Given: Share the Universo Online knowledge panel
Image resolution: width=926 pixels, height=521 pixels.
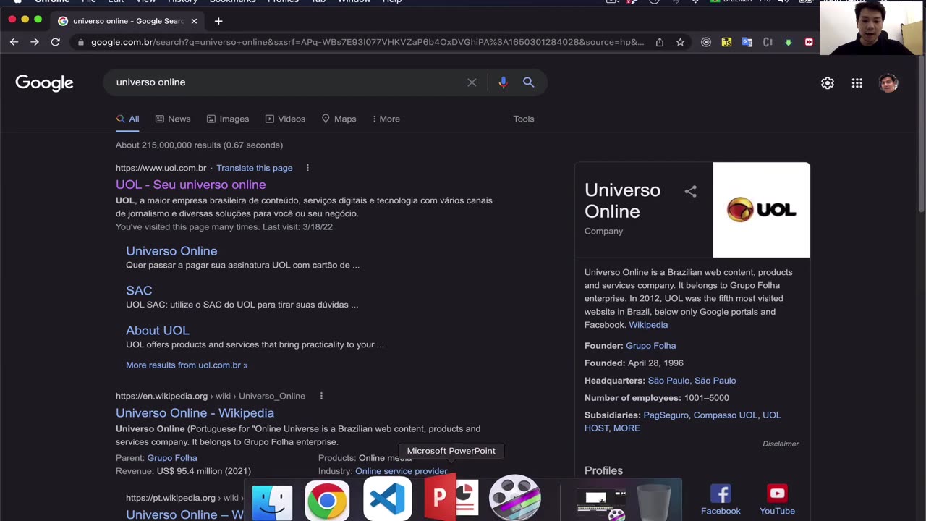Looking at the screenshot, I should [x=691, y=191].
